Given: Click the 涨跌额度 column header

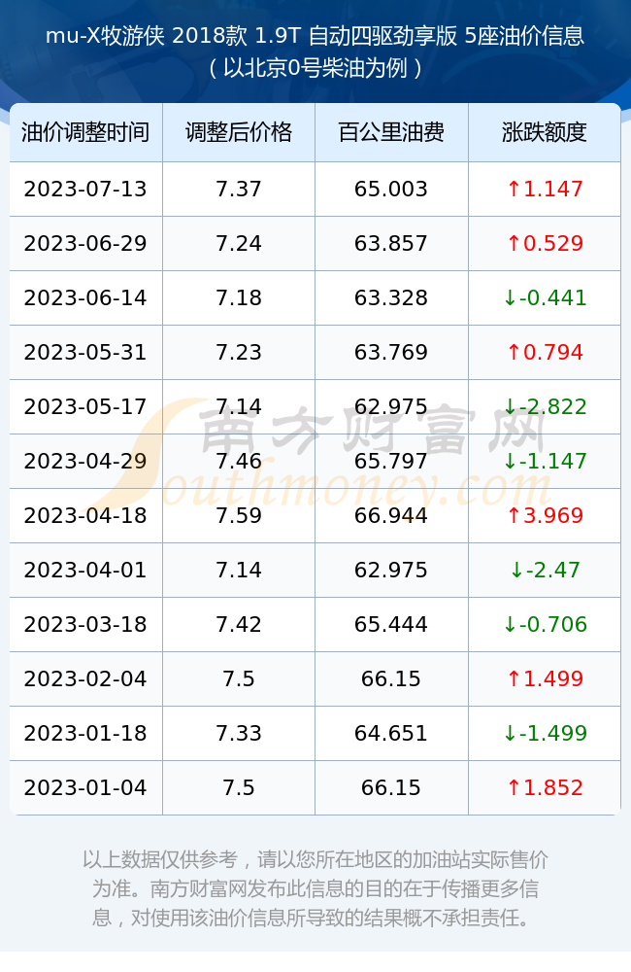Looking at the screenshot, I should [x=545, y=132].
